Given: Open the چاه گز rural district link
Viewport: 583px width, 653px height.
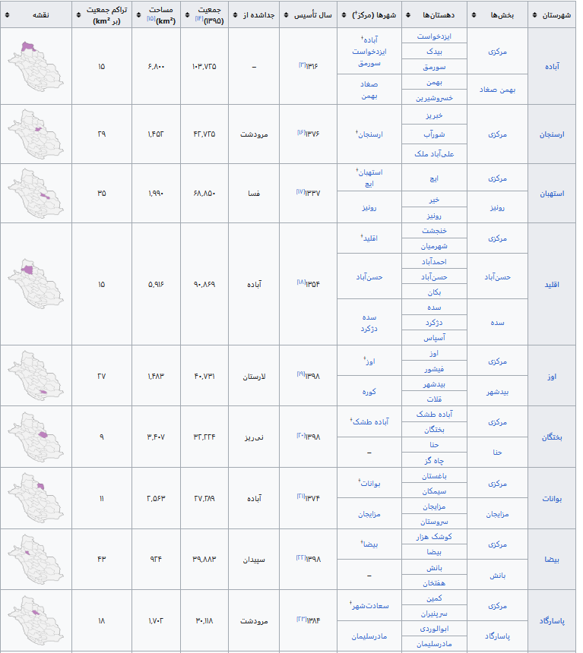Looking at the screenshot, I should (x=434, y=460).
